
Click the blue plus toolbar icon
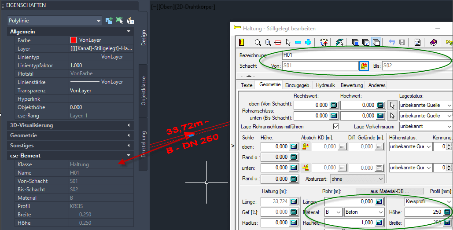click(x=308, y=43)
